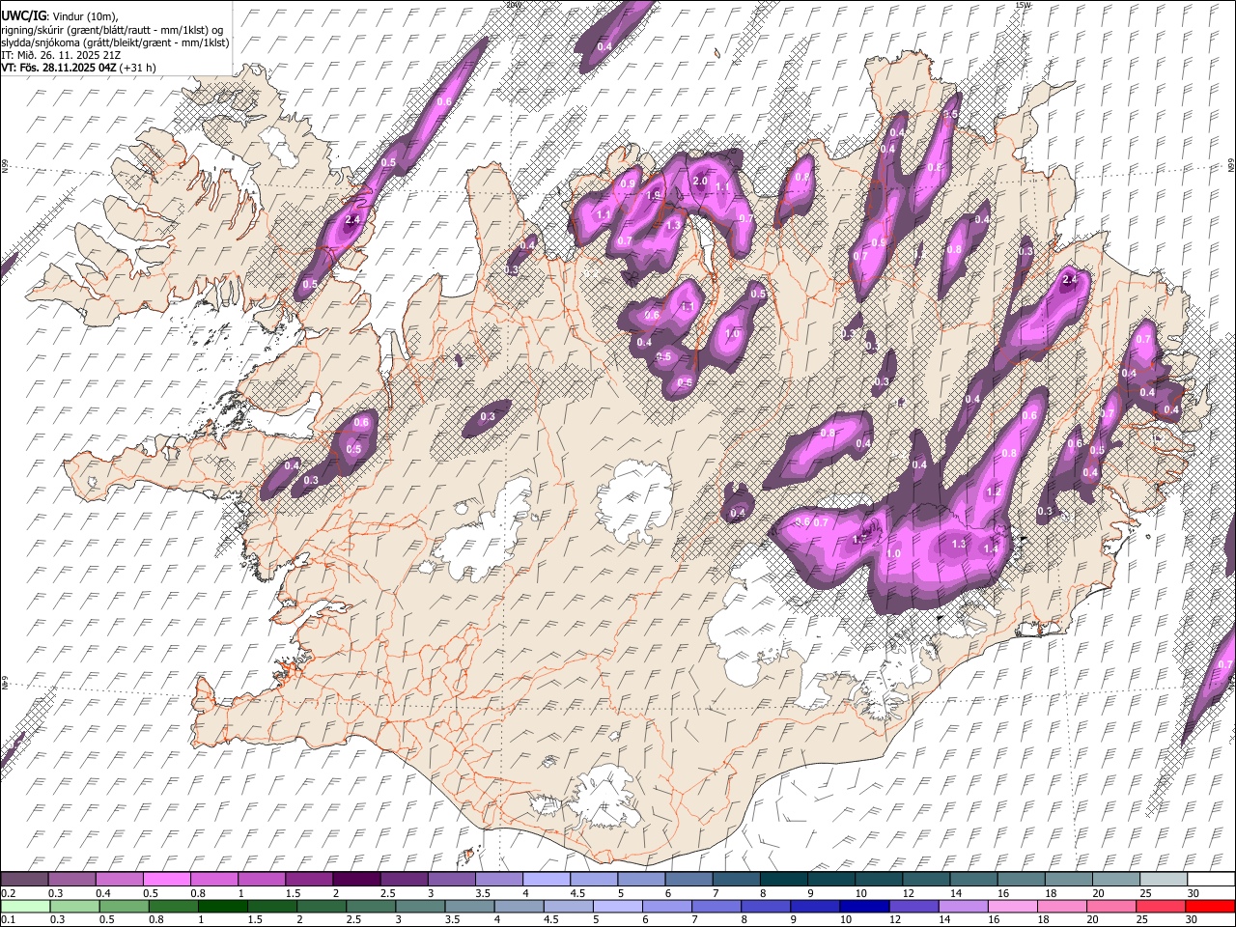Click the '20W' longitude label at top
Image resolution: width=1236 pixels, height=927 pixels.
point(514,5)
